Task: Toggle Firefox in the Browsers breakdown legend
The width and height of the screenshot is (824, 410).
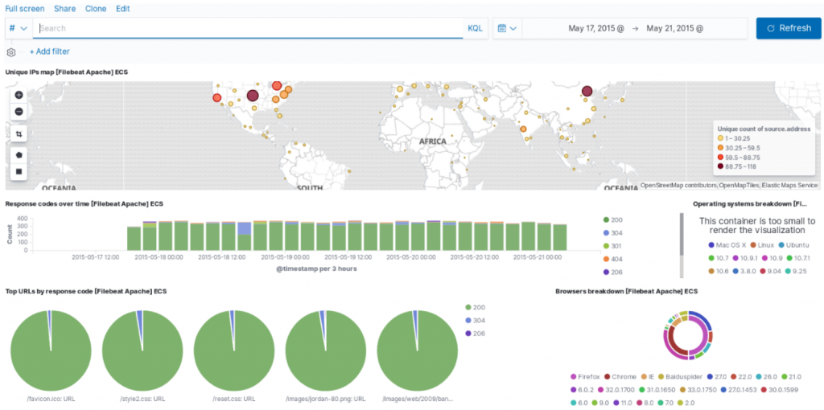Action: pyautogui.click(x=587, y=376)
